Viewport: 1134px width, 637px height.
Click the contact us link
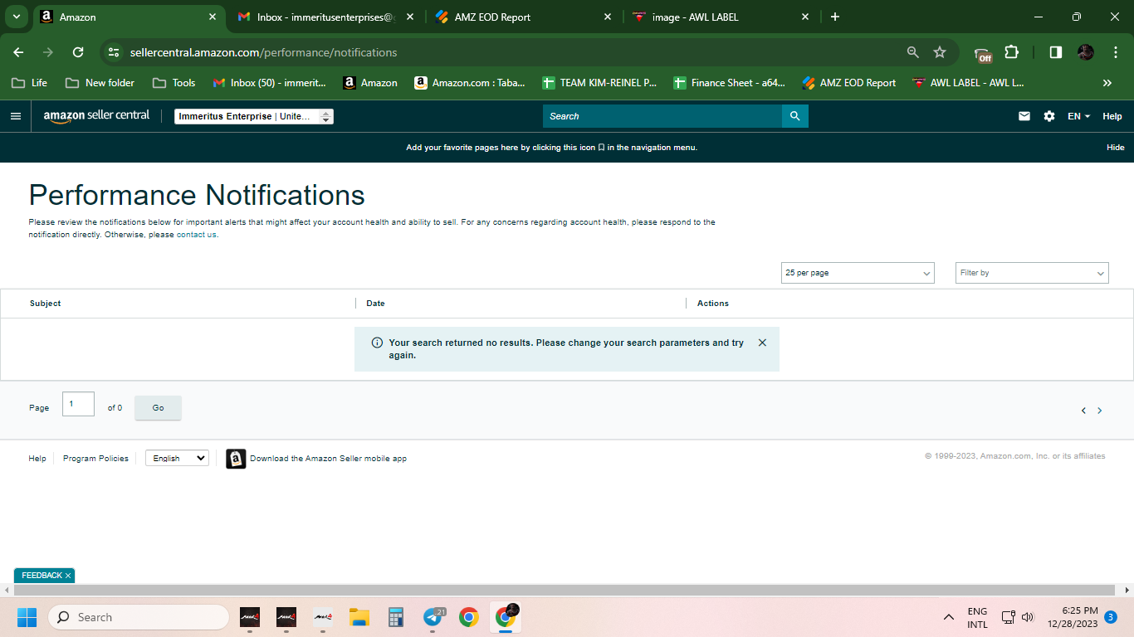click(197, 235)
